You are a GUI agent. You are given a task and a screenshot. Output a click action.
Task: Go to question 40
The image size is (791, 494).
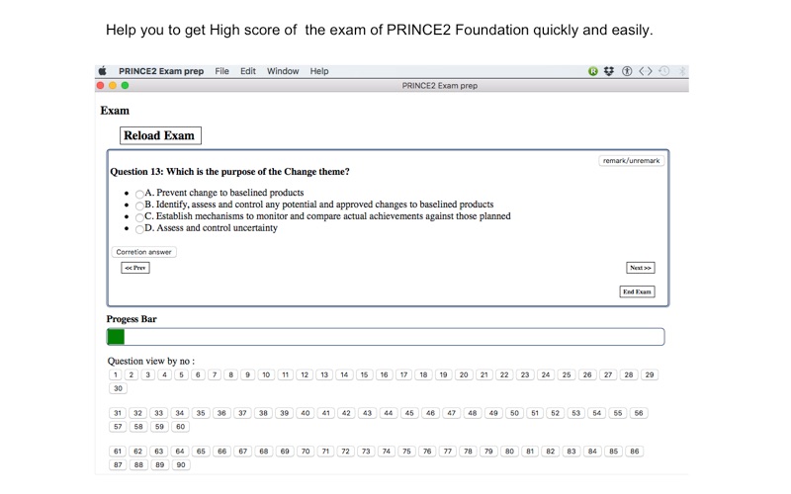[x=306, y=413]
